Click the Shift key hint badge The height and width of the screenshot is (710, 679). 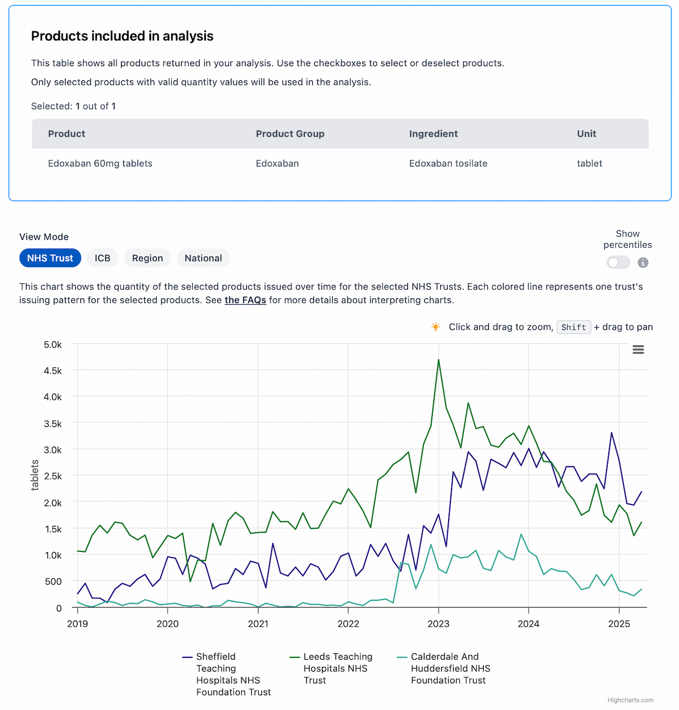(573, 327)
